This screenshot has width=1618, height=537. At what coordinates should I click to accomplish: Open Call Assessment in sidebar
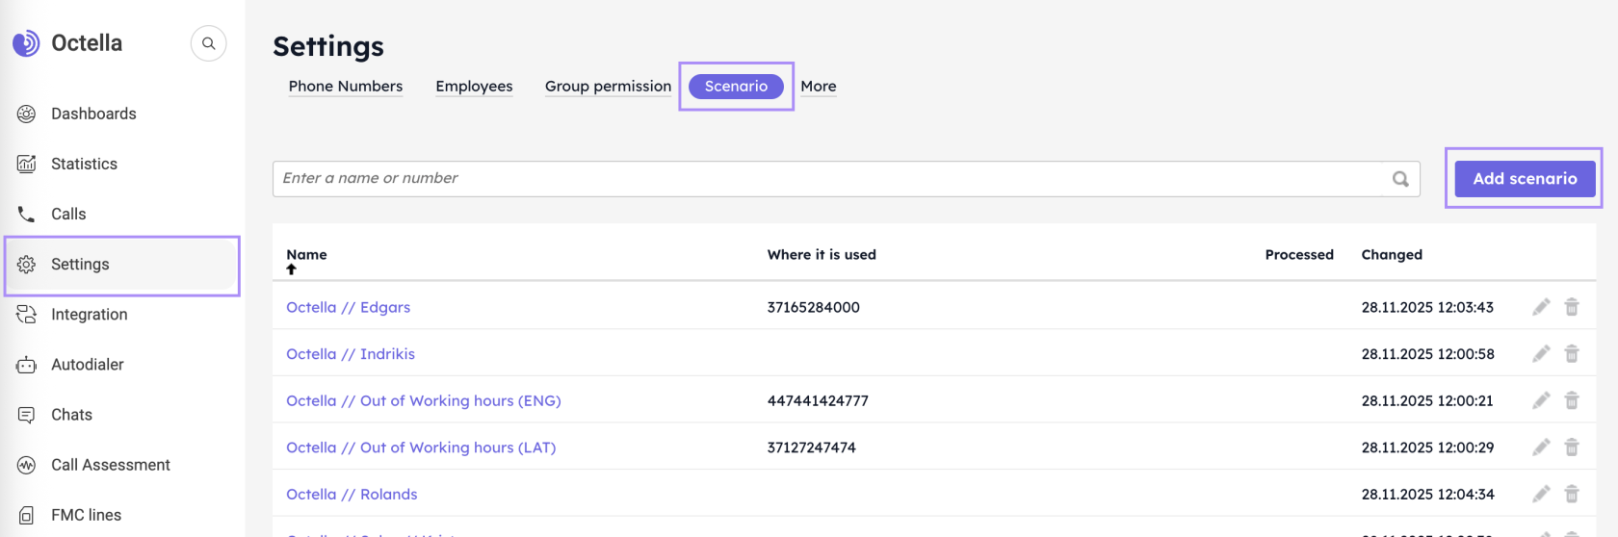(x=111, y=465)
